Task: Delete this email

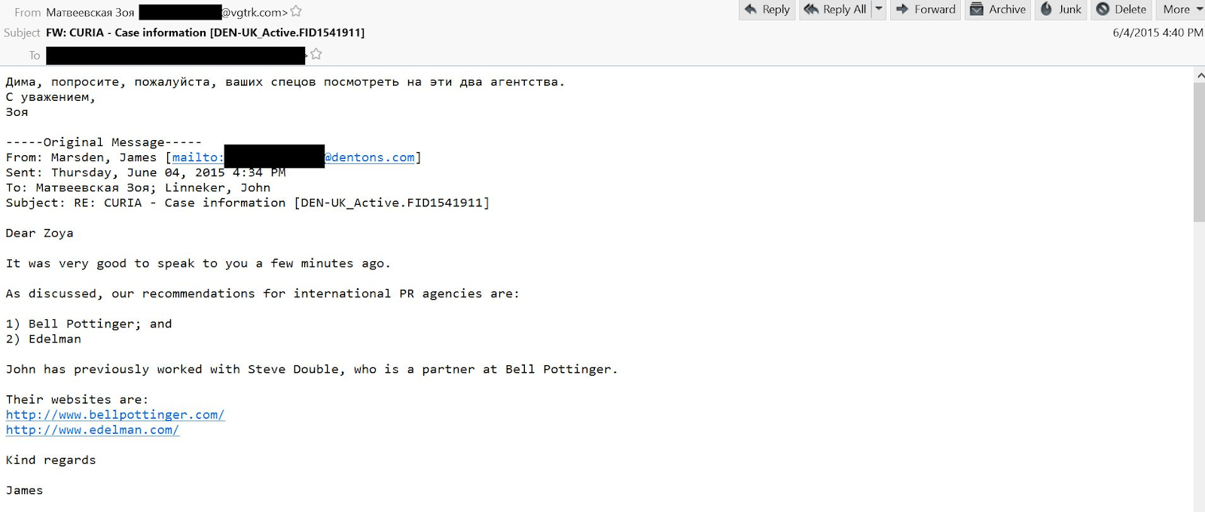Action: pos(1121,10)
